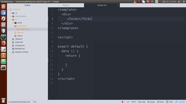Open the sound volume indicator
Image resolution: width=186 pixels, height=104 pixels.
179,2
